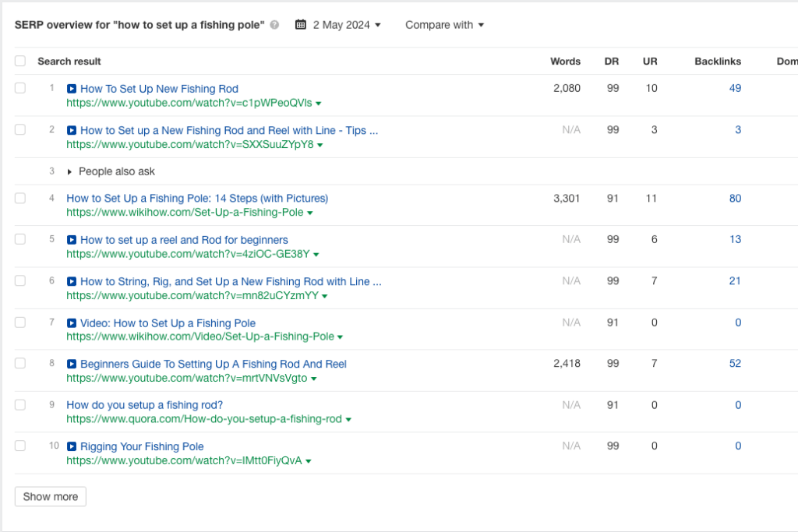Open the URL dropdown arrow for wikihow.com/Set-Up-a-Fishing-Pole

[x=310, y=213]
